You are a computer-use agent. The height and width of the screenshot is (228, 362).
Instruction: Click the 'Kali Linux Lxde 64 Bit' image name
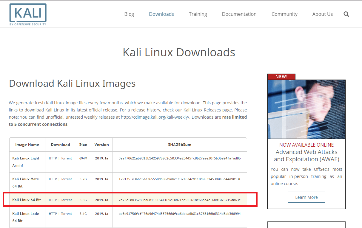click(x=26, y=217)
